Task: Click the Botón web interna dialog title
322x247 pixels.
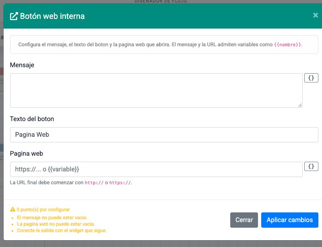Action: 52,16
